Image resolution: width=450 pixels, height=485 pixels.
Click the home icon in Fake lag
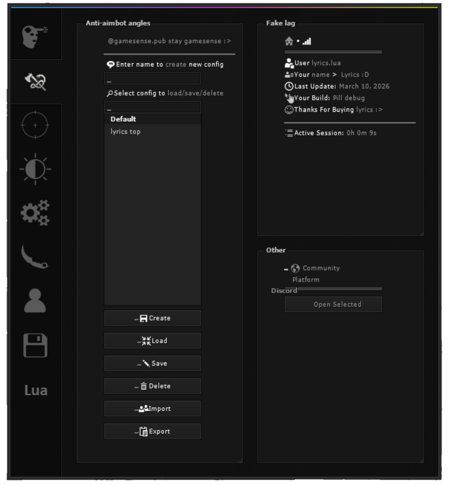coord(289,41)
